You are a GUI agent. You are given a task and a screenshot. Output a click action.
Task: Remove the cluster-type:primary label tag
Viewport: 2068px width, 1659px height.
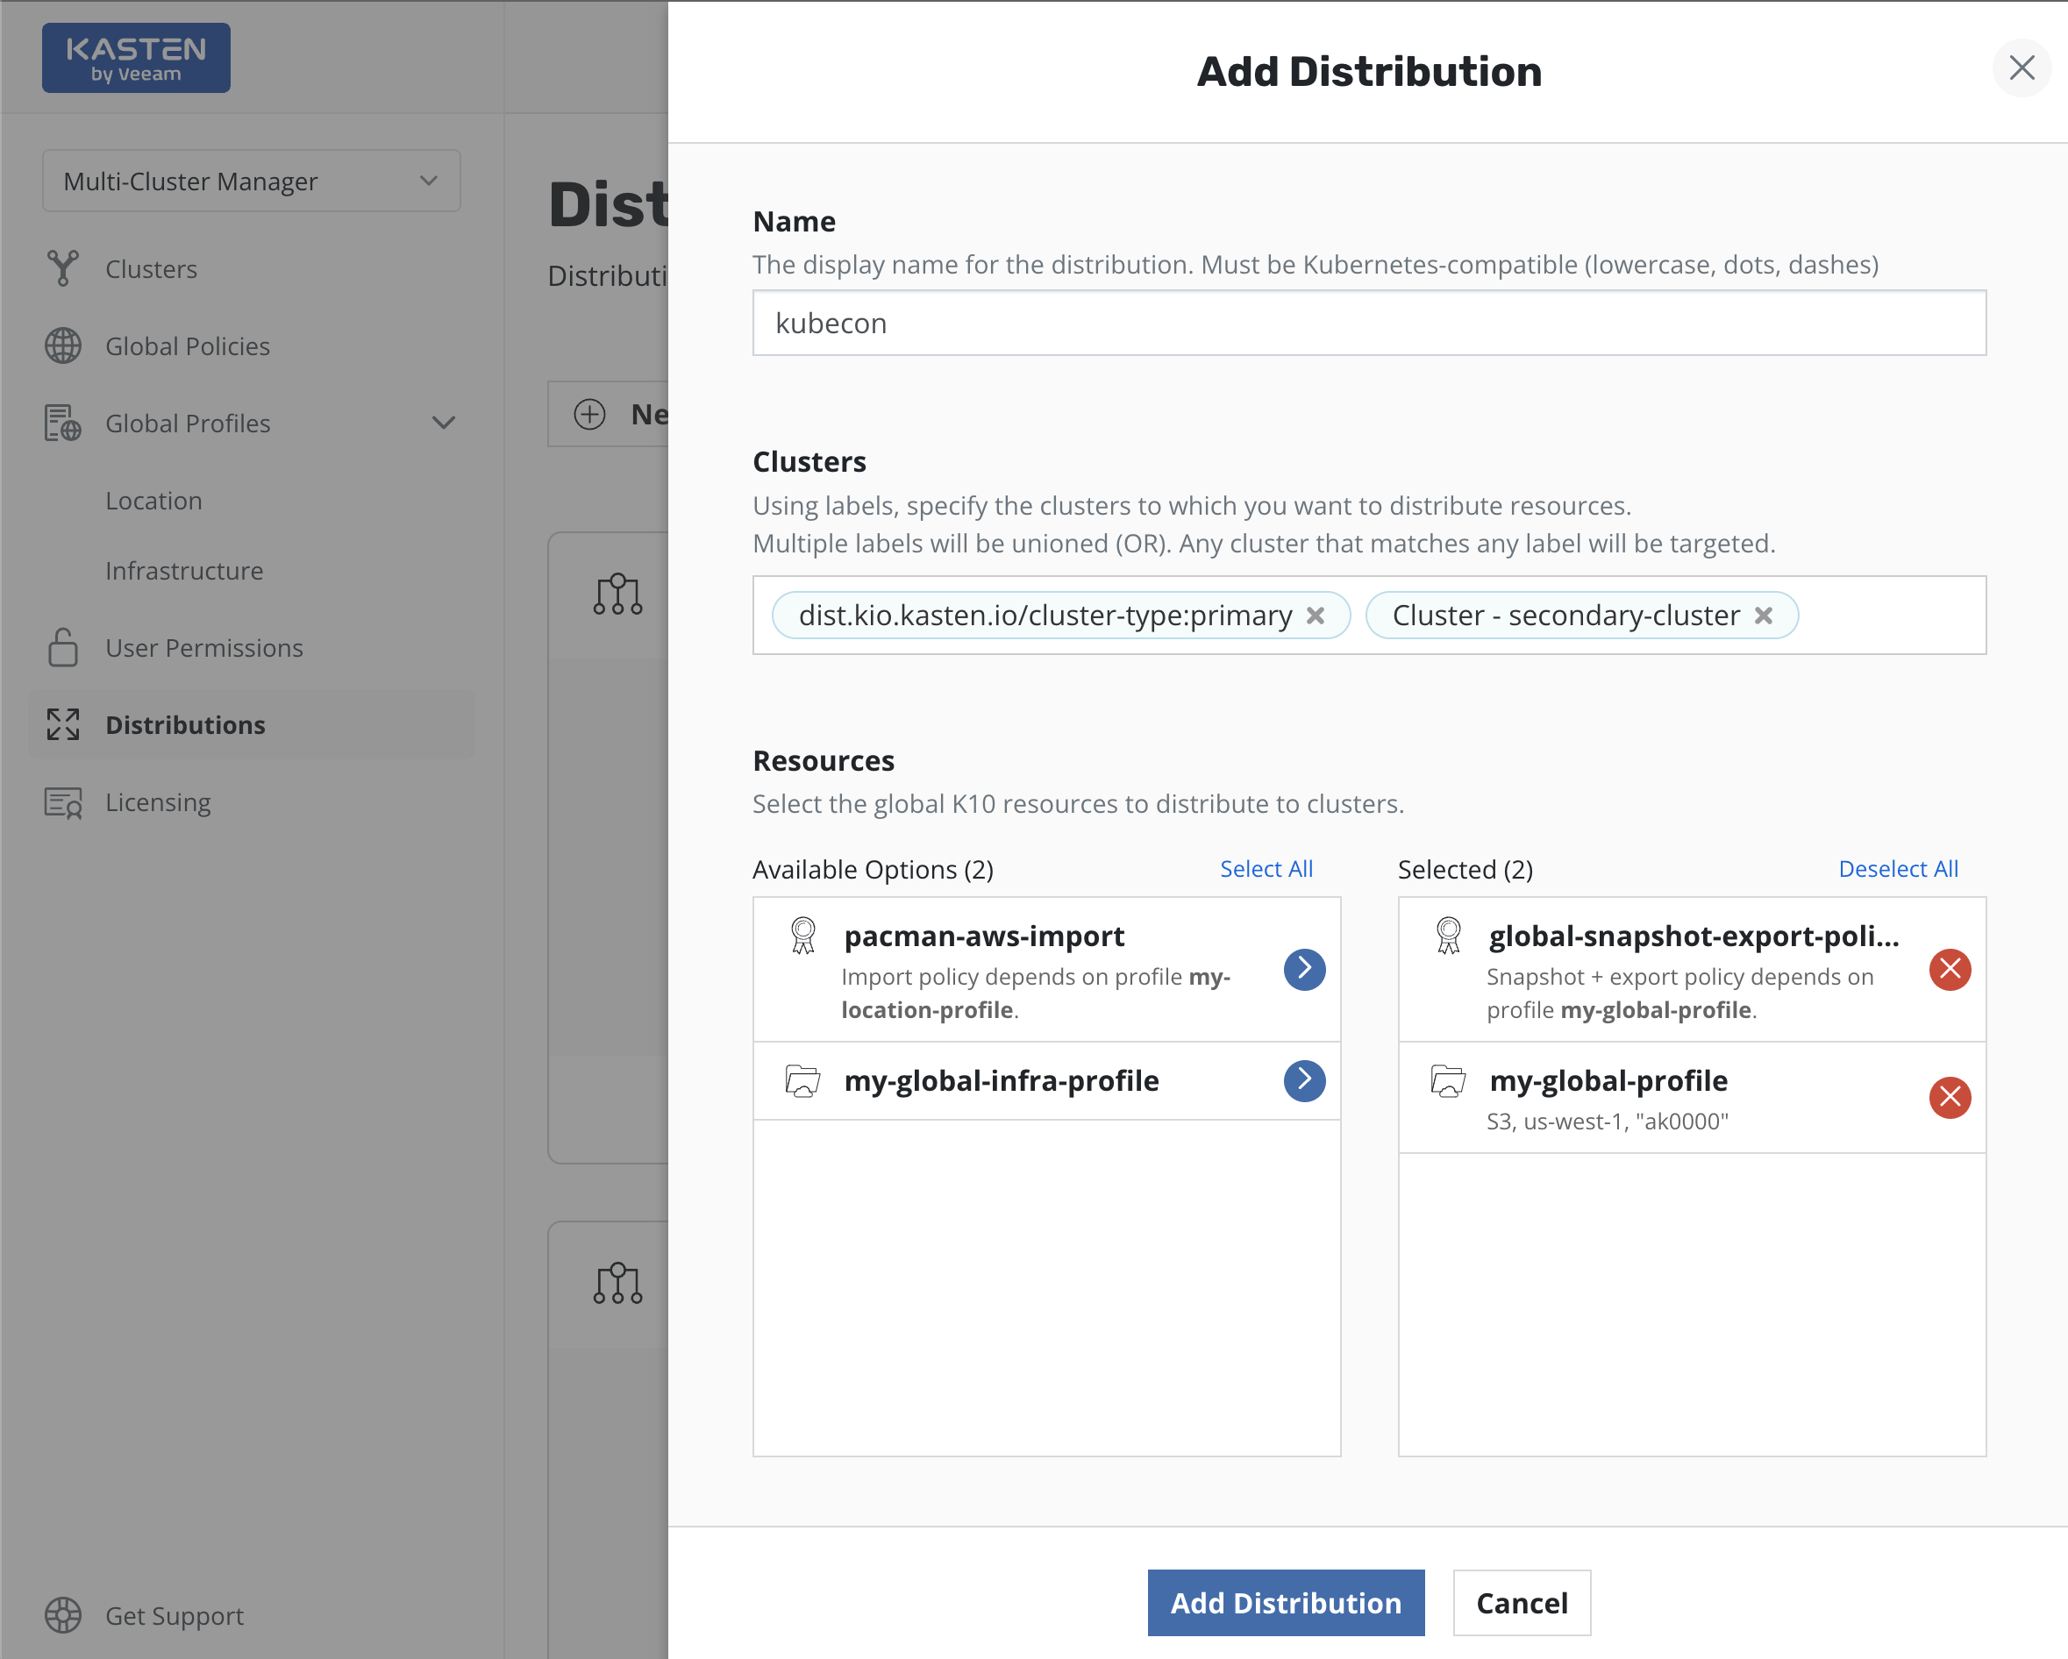pos(1315,616)
